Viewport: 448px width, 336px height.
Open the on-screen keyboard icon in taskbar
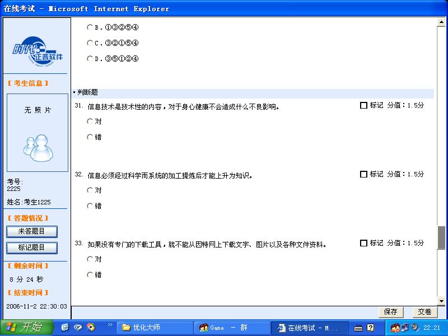click(358, 328)
